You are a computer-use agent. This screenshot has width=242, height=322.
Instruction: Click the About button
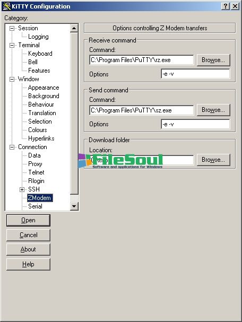coord(28,249)
